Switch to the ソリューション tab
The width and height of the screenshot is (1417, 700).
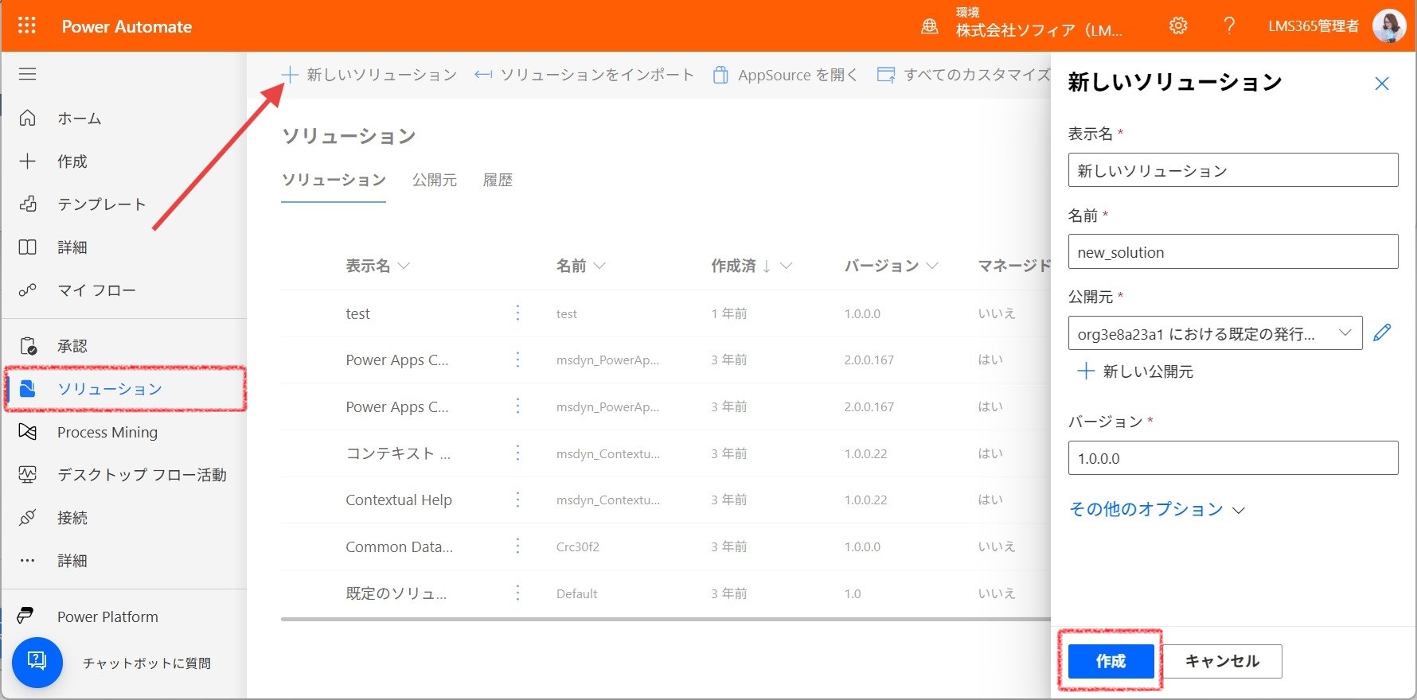coord(334,181)
